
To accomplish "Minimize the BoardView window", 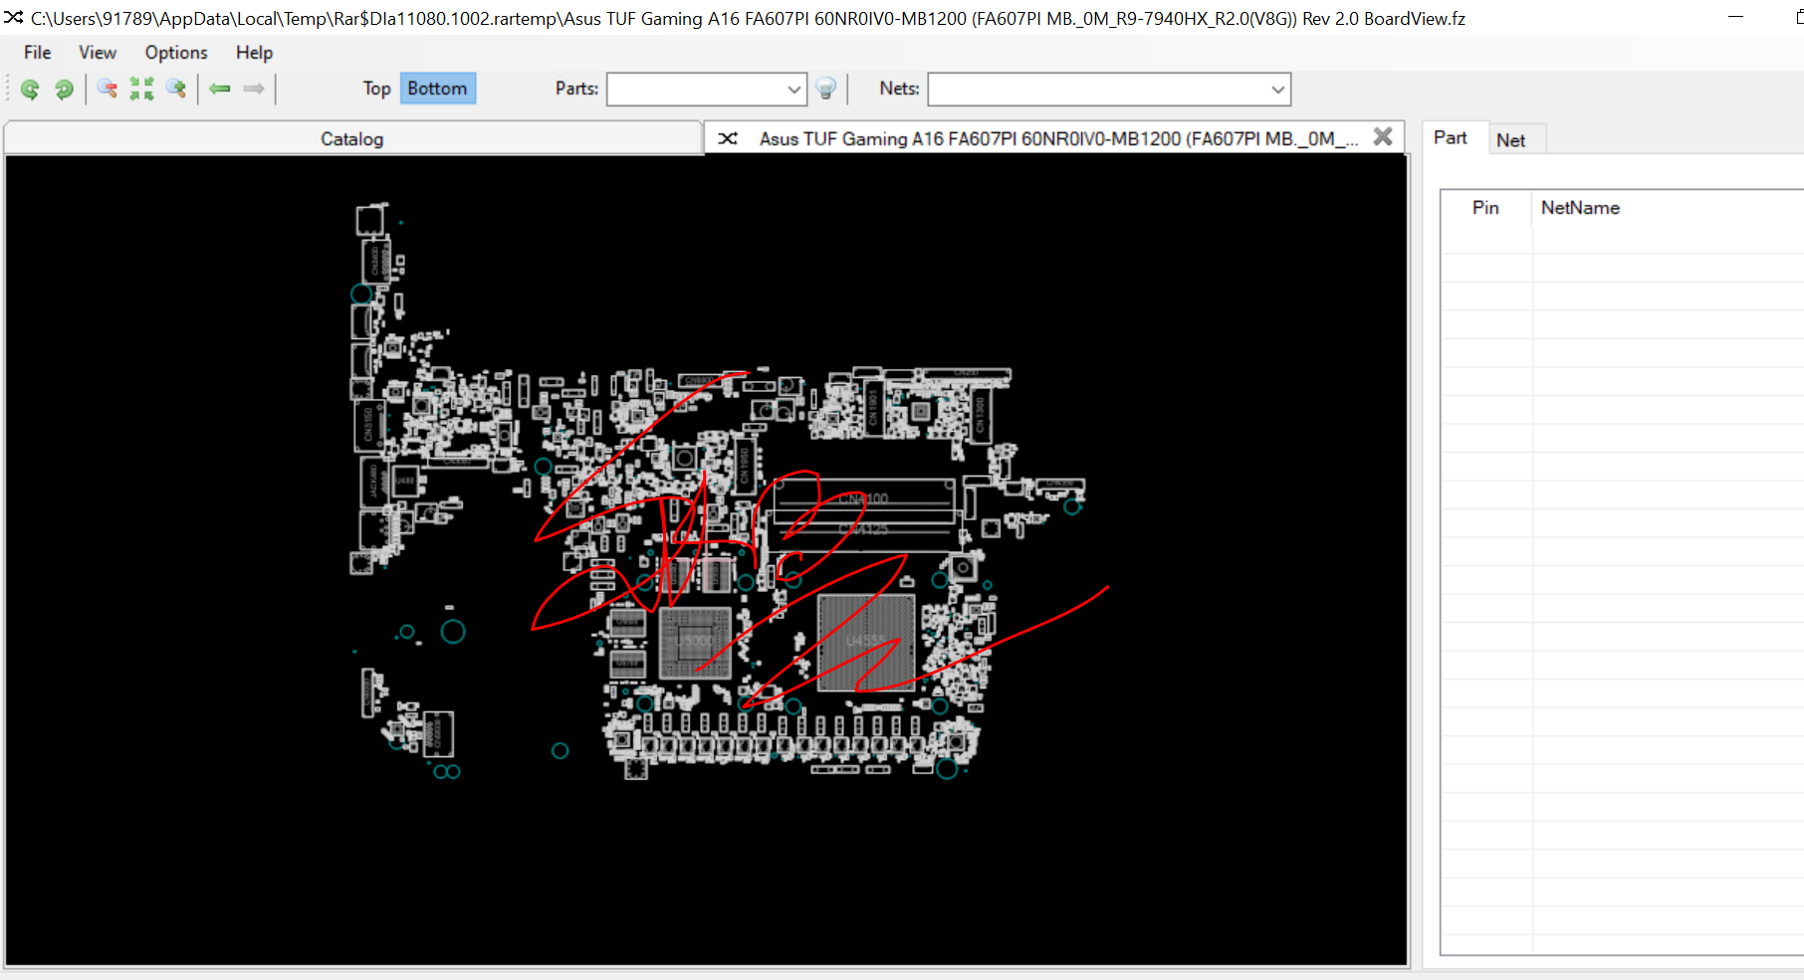I will (x=1735, y=18).
